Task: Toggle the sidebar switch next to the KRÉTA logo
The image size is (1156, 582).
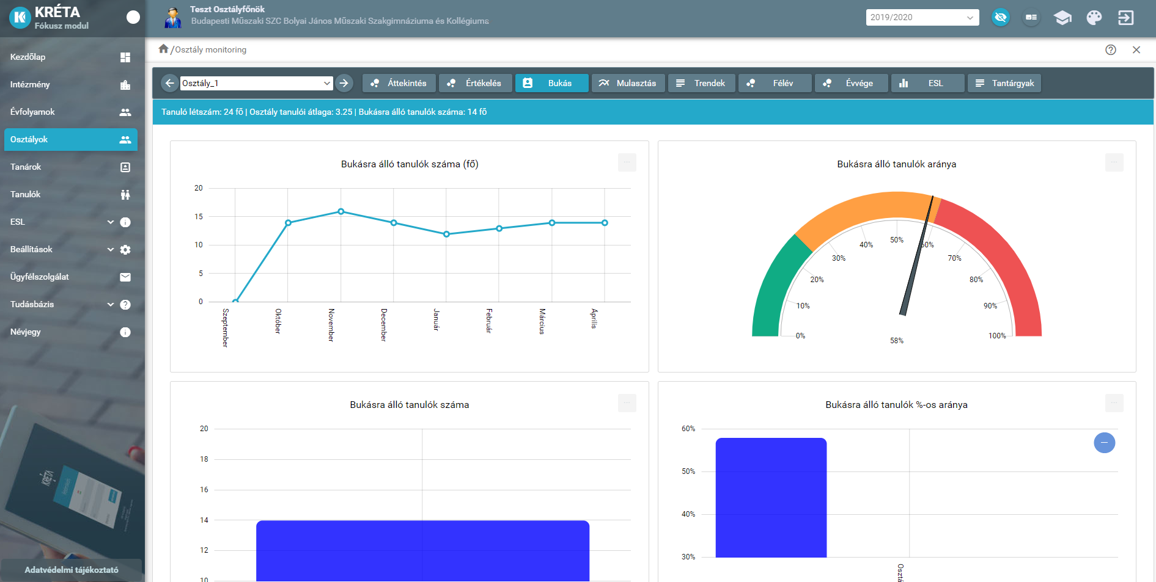Action: pyautogui.click(x=133, y=17)
